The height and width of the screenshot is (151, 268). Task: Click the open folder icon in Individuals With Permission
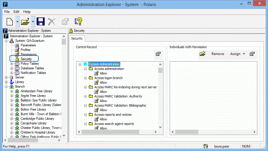pyautogui.click(x=202, y=54)
